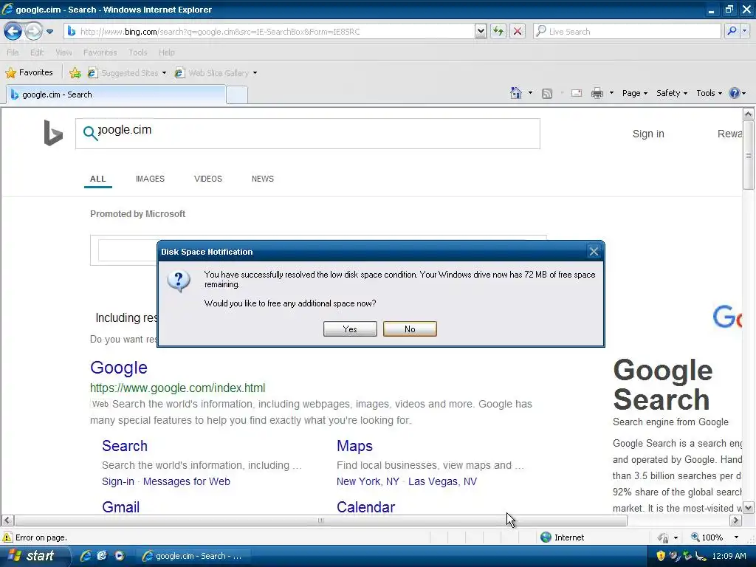
Task: Click the IE Back navigation button
Action: 13,32
